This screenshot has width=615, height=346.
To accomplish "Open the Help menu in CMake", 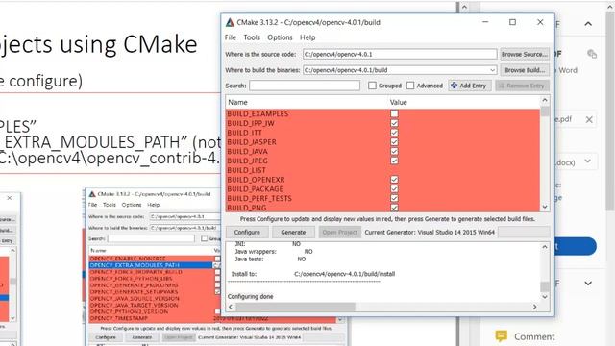I will click(307, 37).
